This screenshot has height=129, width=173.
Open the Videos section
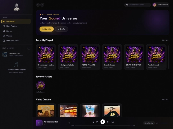[x=16, y=36]
